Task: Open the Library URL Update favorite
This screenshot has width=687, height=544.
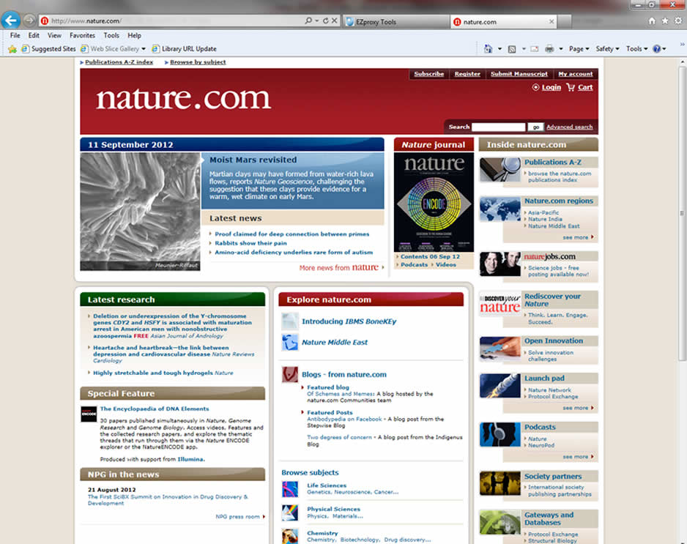Action: click(184, 49)
